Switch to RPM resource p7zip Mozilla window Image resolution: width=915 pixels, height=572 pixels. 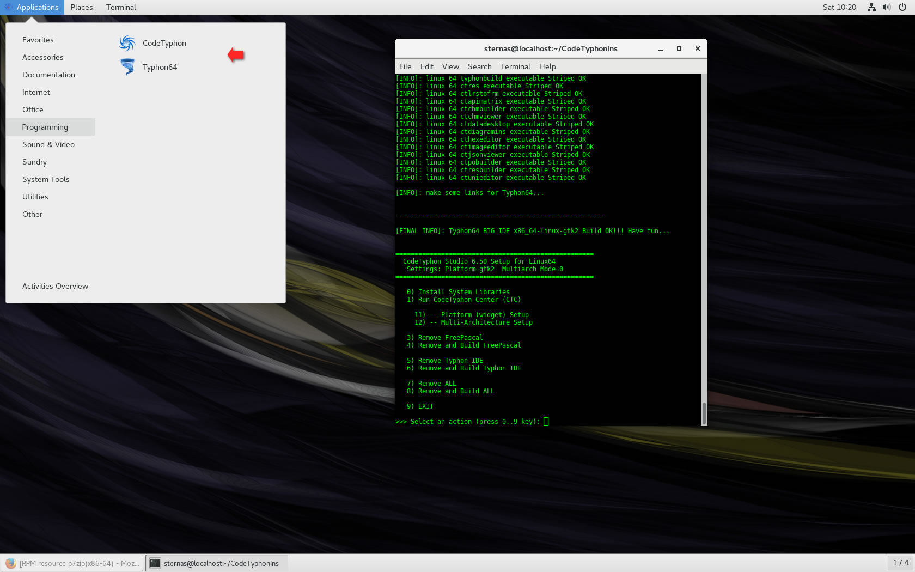pos(72,563)
